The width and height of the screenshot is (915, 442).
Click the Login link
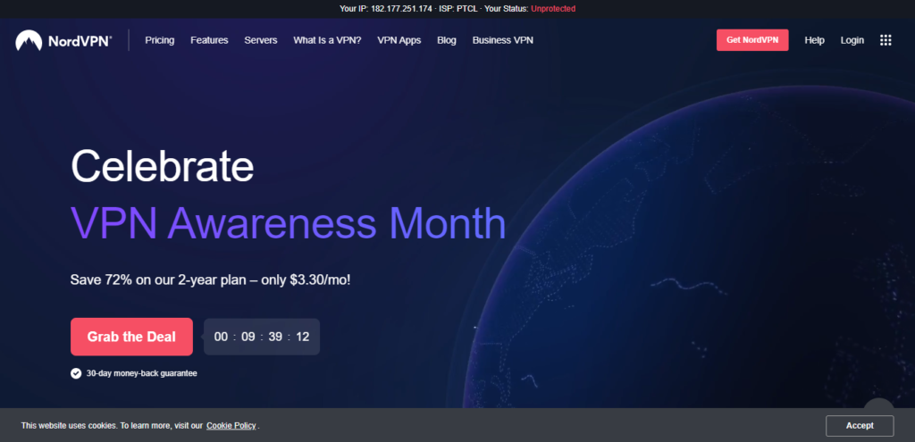852,40
